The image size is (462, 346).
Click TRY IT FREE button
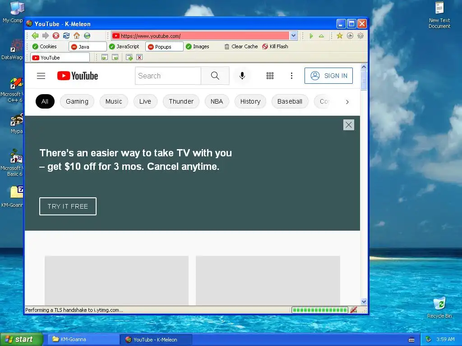pos(68,206)
